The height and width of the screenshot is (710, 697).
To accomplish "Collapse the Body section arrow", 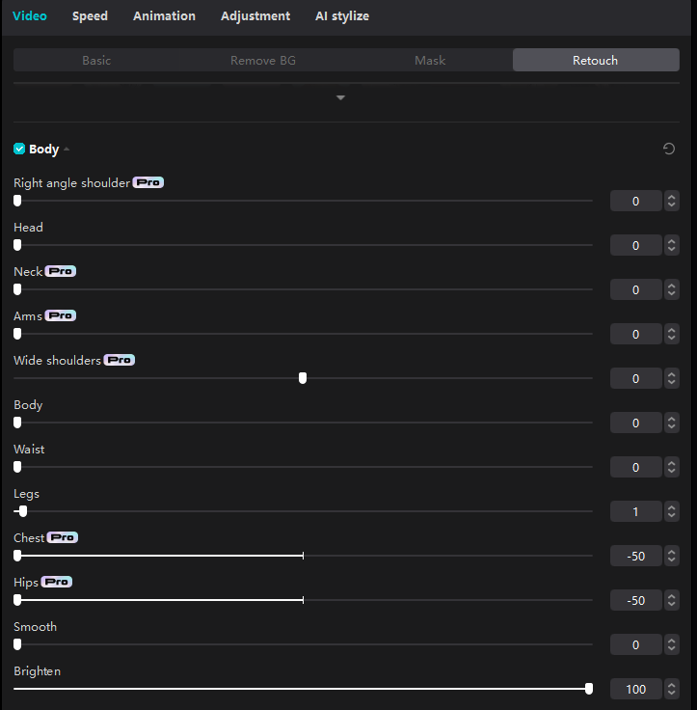I will point(67,149).
